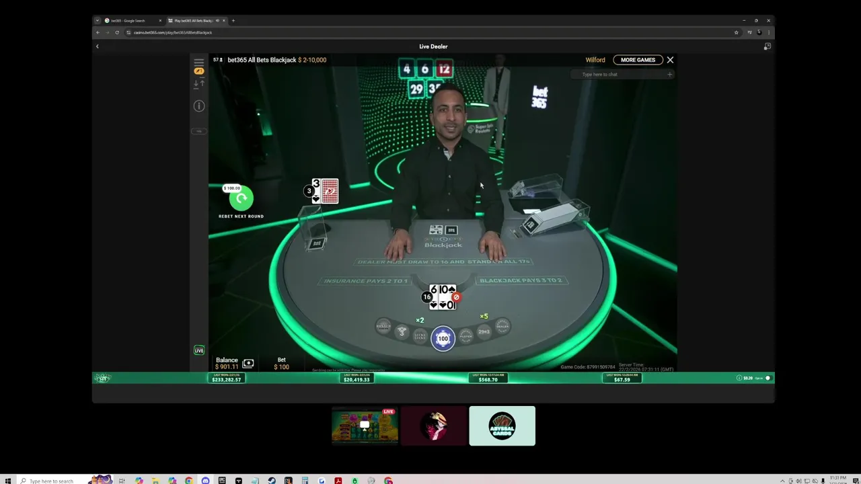The height and width of the screenshot is (484, 861).
Task: Click the emblem side bet circle left of Lucky Lucky
Action: point(402,331)
